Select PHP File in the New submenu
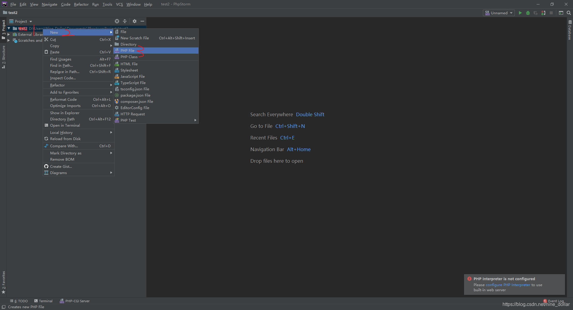 pyautogui.click(x=156, y=51)
